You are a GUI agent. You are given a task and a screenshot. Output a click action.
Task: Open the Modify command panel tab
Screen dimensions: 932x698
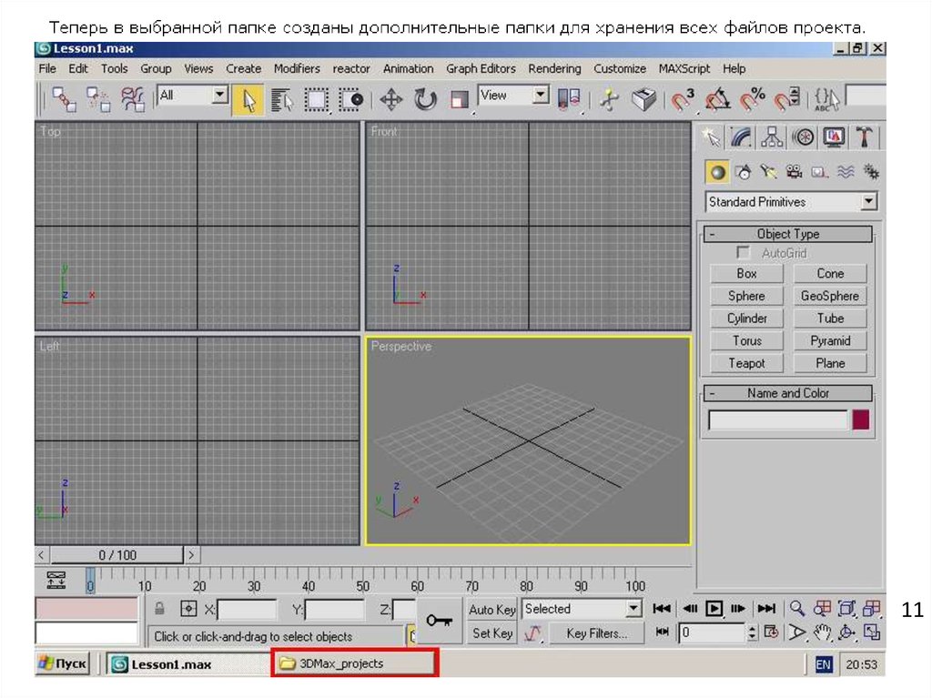742,137
